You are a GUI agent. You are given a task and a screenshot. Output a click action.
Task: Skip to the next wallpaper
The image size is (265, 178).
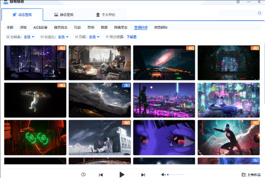pyautogui.click(x=143, y=175)
